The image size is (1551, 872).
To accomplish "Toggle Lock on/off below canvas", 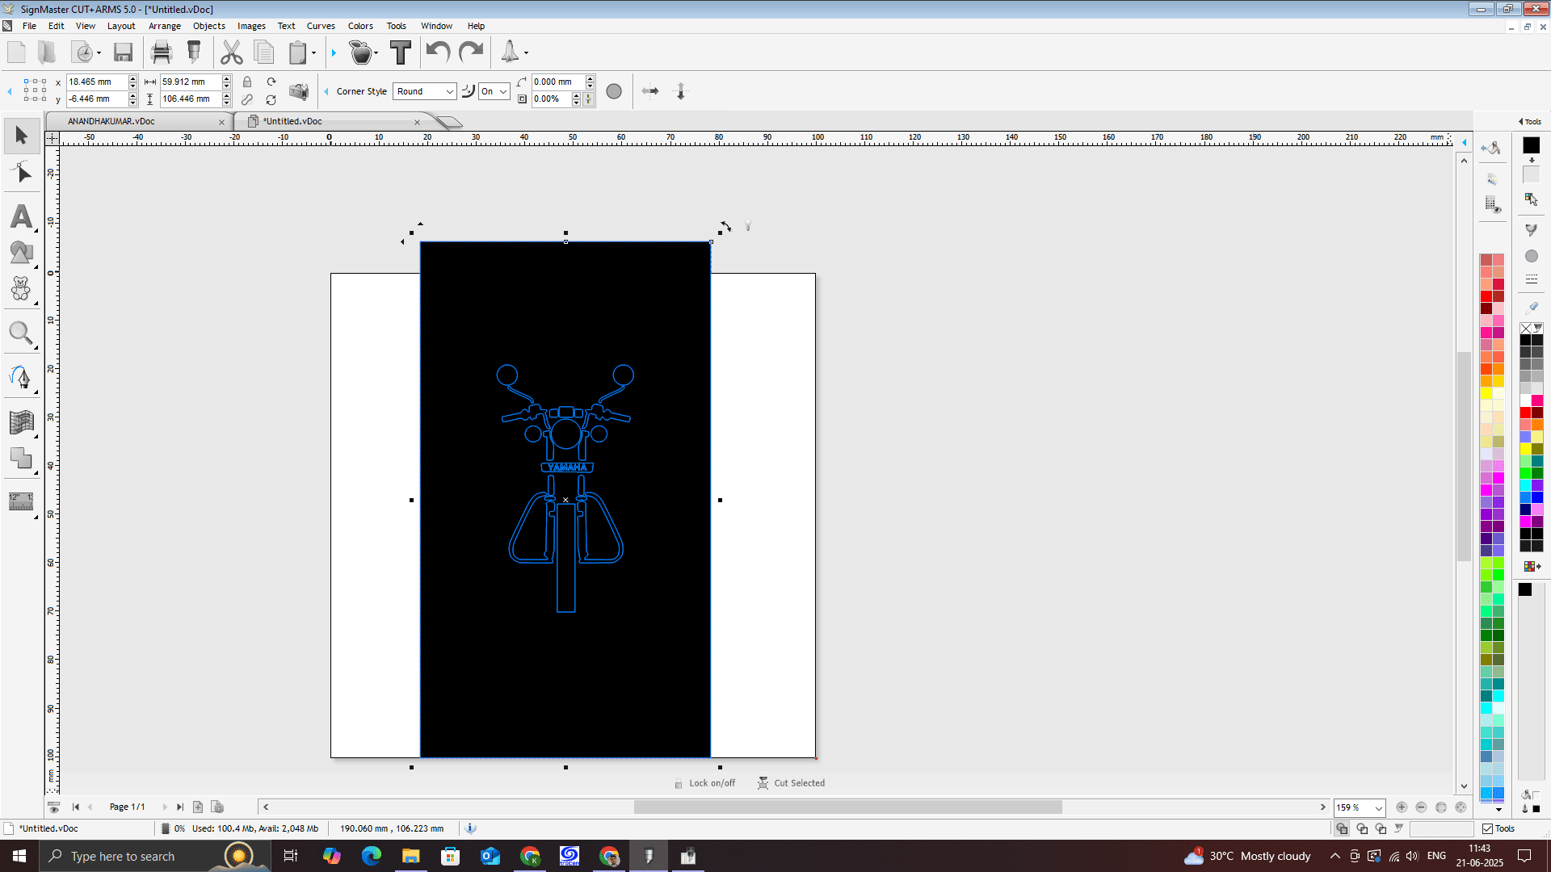I will point(704,783).
